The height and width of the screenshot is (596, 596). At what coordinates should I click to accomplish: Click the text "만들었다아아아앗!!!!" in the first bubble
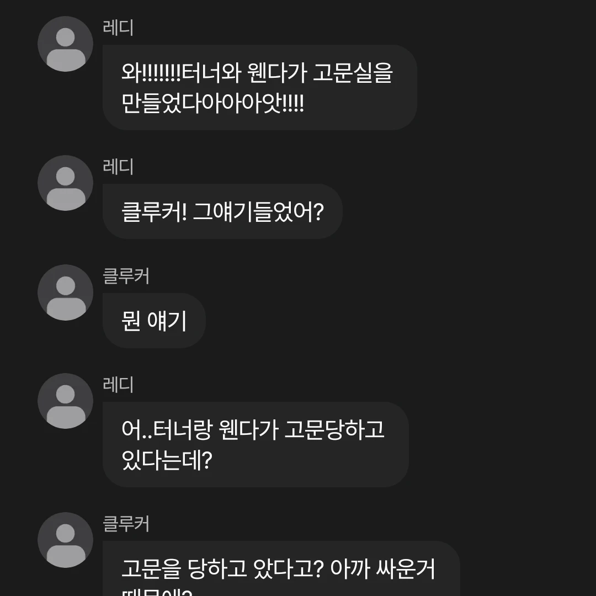(212, 103)
